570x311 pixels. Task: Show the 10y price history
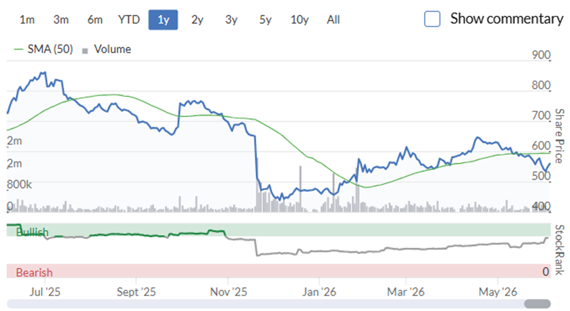[x=300, y=19]
